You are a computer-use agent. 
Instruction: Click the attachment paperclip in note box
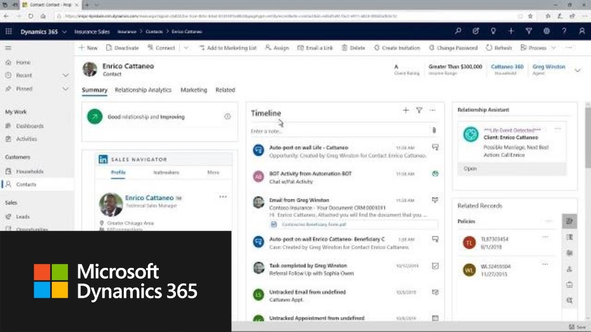(434, 130)
